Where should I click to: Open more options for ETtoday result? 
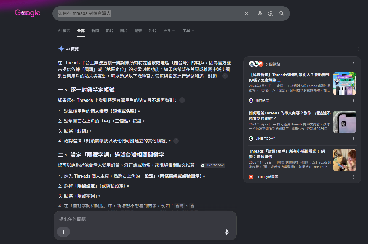[x=353, y=177]
